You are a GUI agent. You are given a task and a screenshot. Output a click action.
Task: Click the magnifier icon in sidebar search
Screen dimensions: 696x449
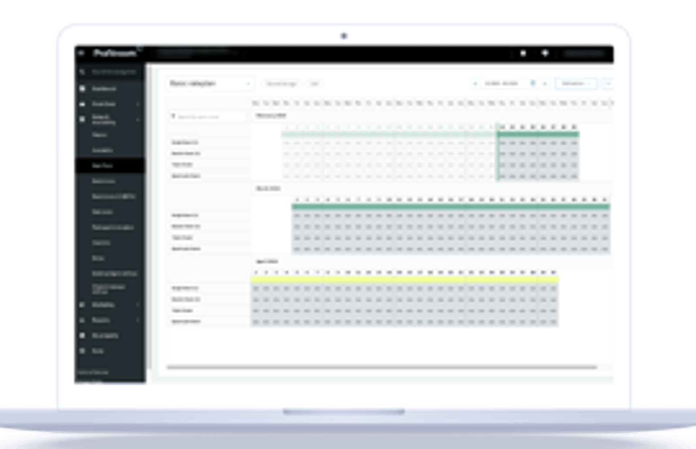82,72
